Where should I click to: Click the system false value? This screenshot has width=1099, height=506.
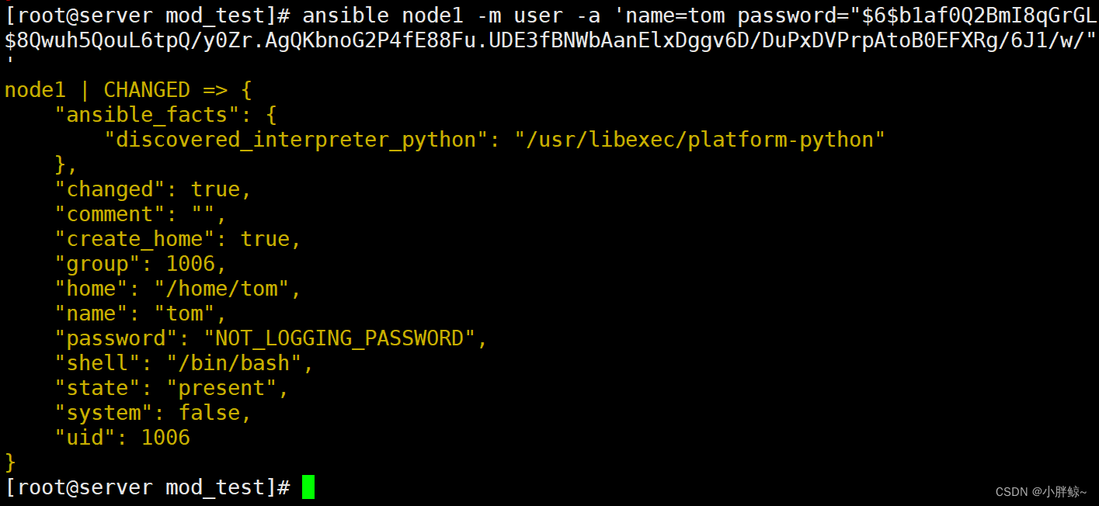coord(215,413)
